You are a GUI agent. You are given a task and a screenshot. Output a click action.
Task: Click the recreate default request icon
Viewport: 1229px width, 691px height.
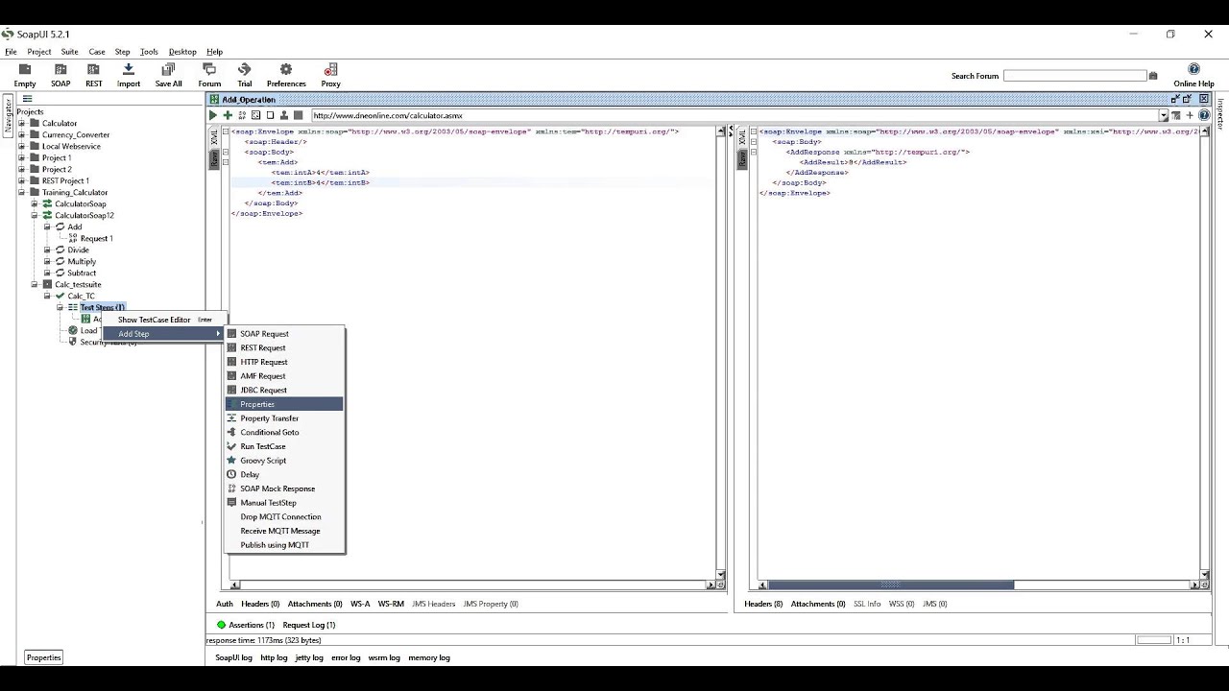255,115
